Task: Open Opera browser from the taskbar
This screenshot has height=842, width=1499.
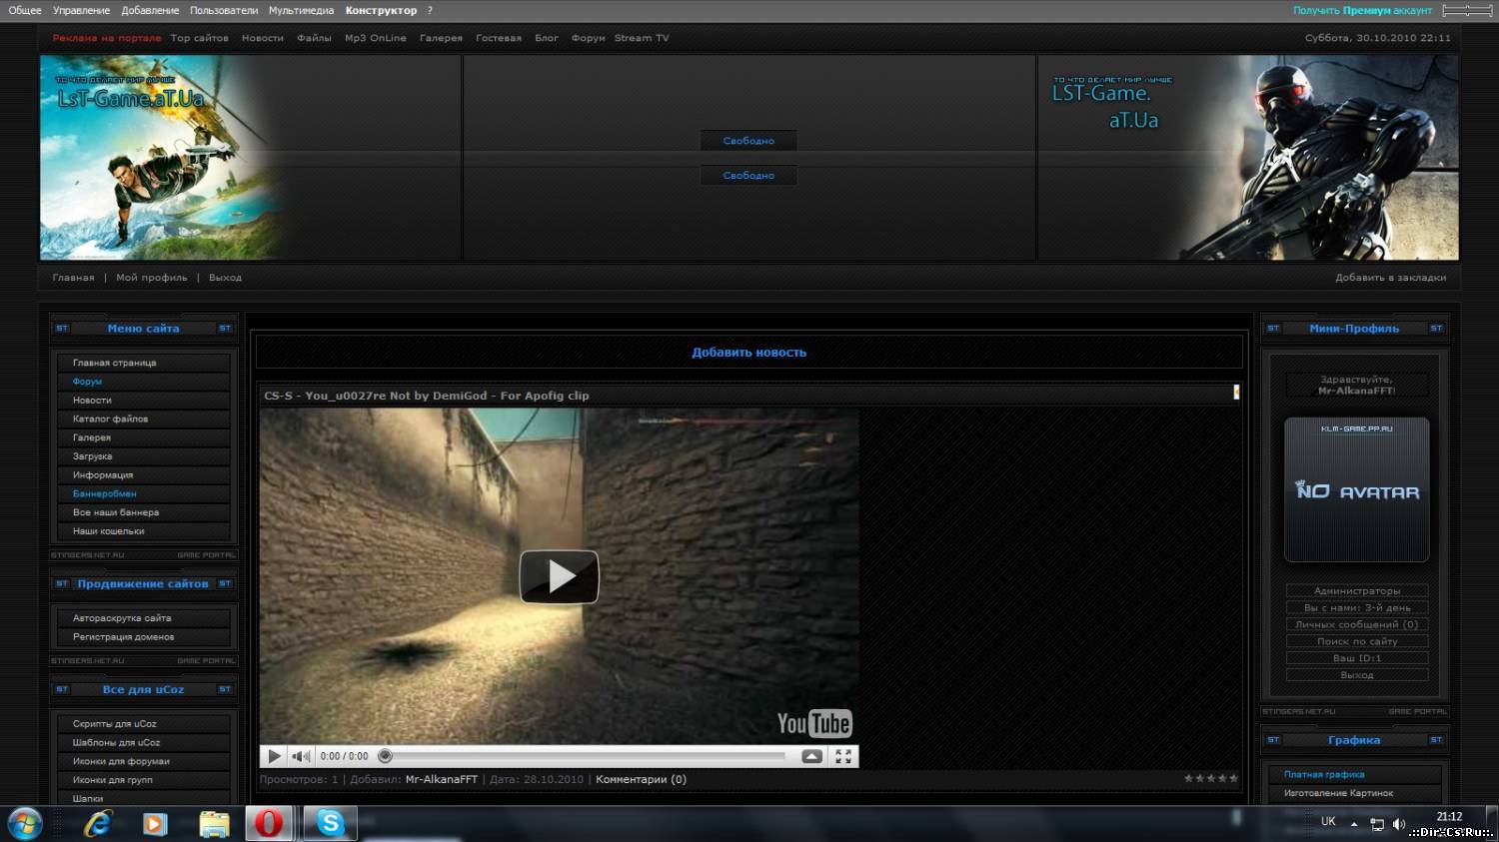Action: pyautogui.click(x=268, y=823)
